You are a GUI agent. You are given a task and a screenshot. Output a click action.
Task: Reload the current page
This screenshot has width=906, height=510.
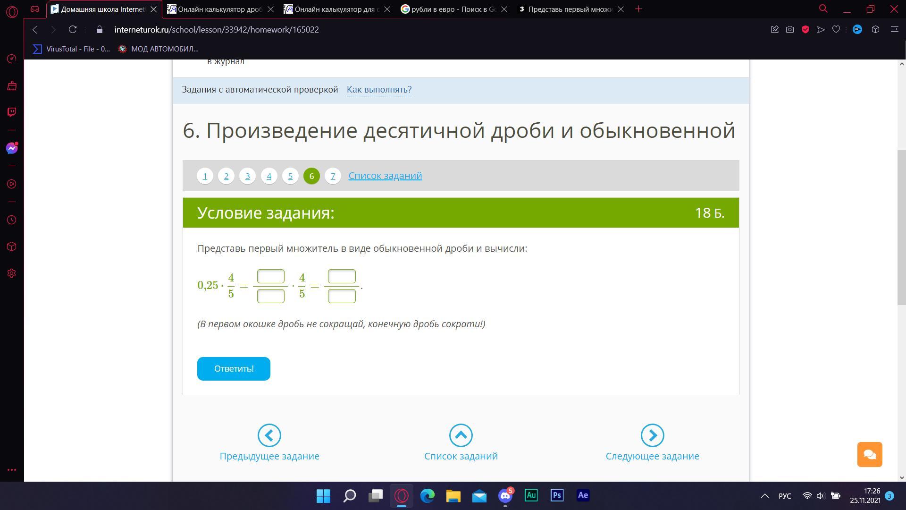click(72, 29)
